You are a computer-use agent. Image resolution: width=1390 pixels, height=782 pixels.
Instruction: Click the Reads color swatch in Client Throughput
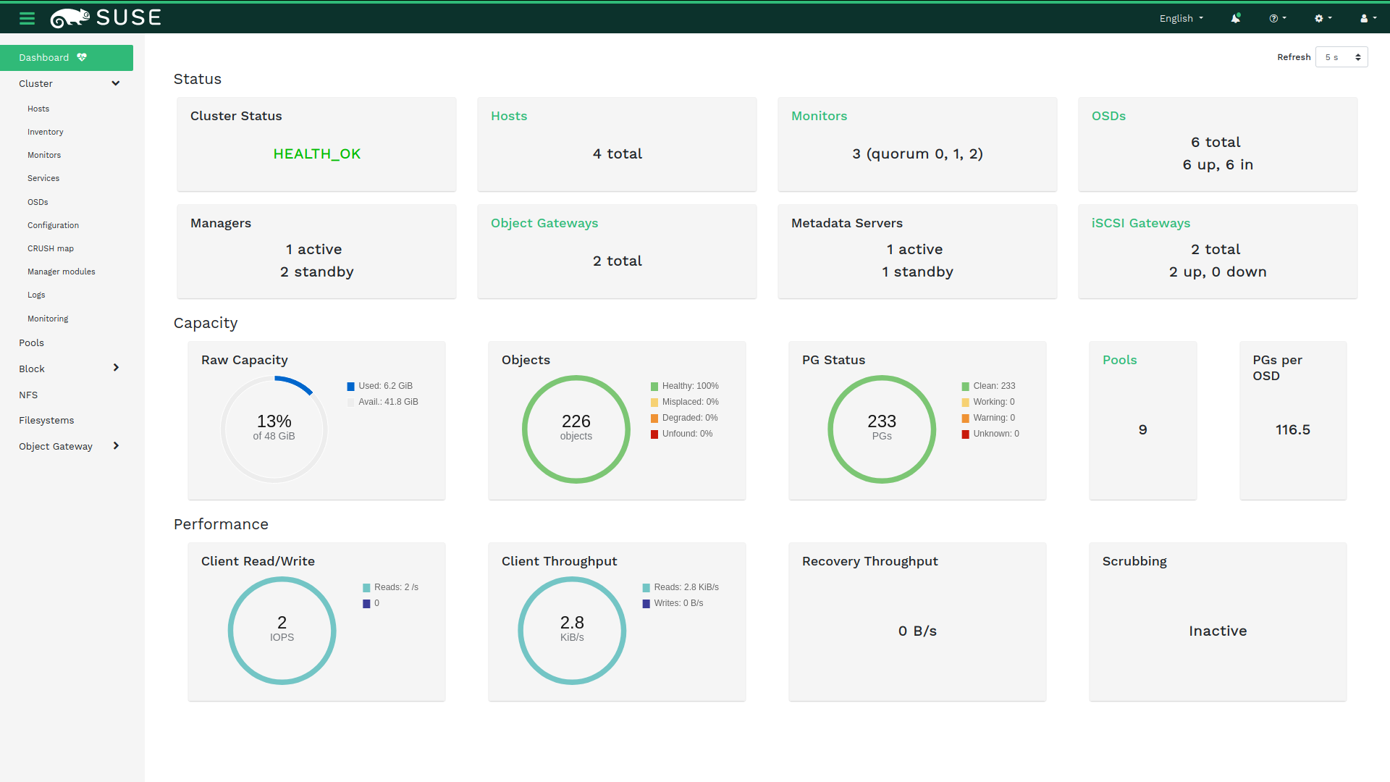pos(646,588)
